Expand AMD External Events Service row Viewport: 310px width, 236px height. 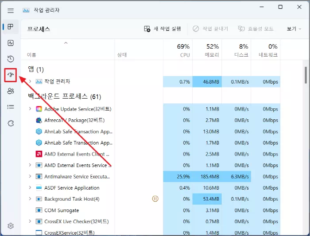[x=30, y=165]
